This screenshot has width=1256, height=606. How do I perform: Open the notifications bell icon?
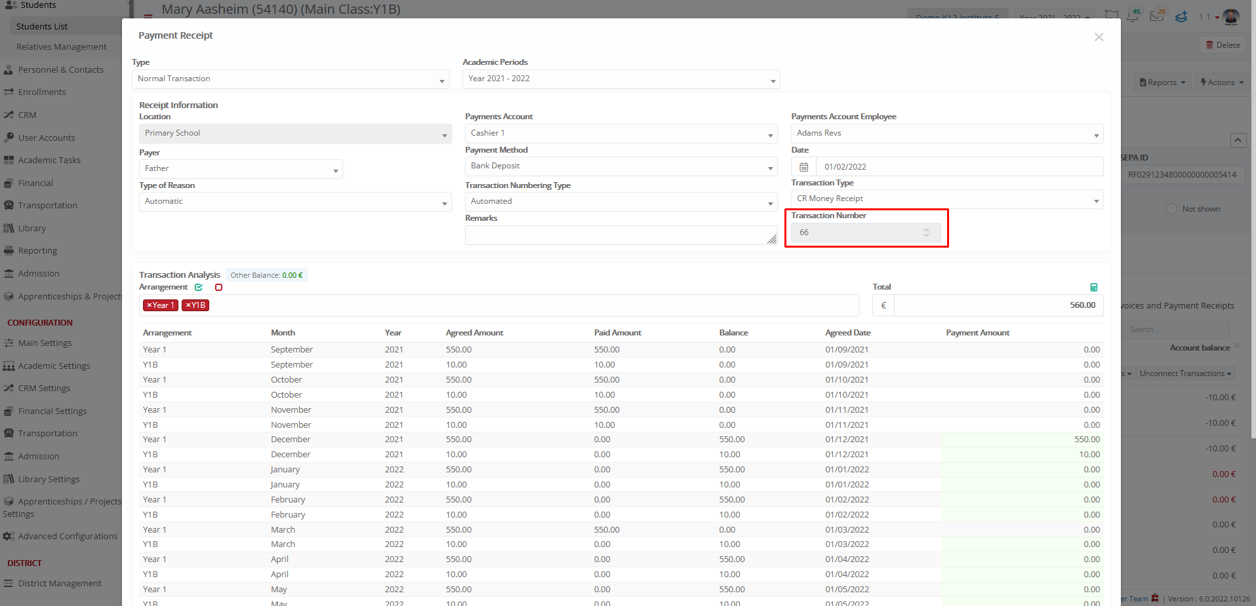pos(1133,15)
